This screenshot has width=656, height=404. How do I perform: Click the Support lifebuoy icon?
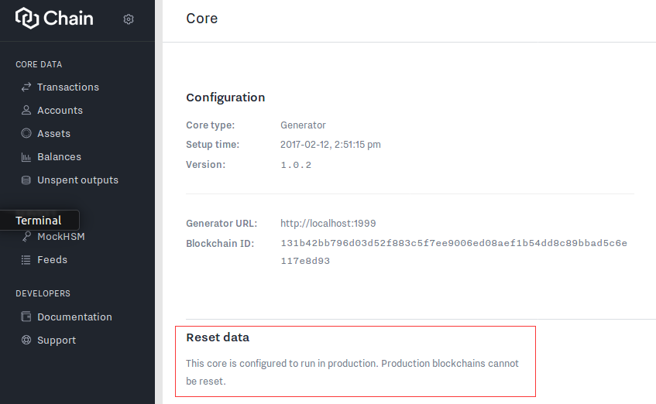tap(26, 340)
